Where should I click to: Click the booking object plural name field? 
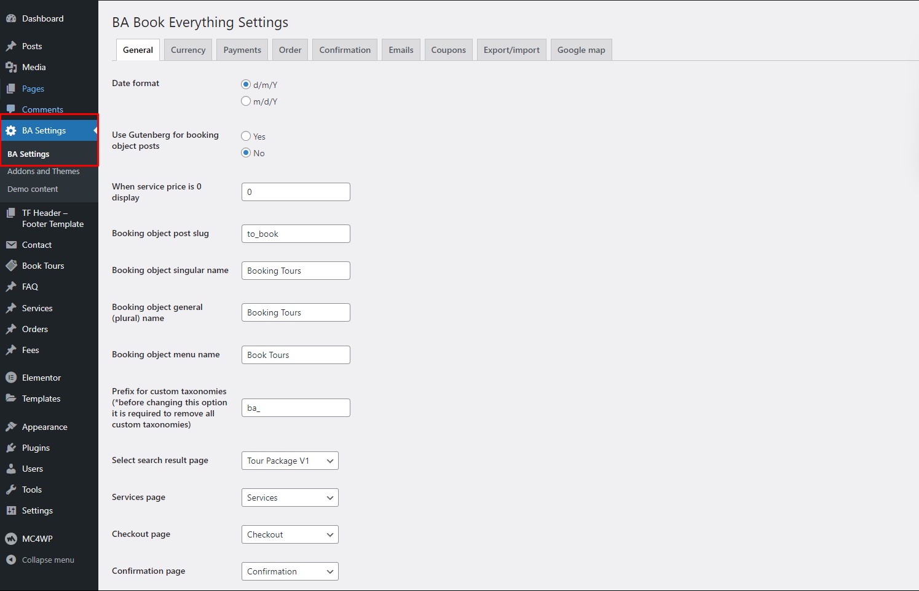(x=296, y=312)
